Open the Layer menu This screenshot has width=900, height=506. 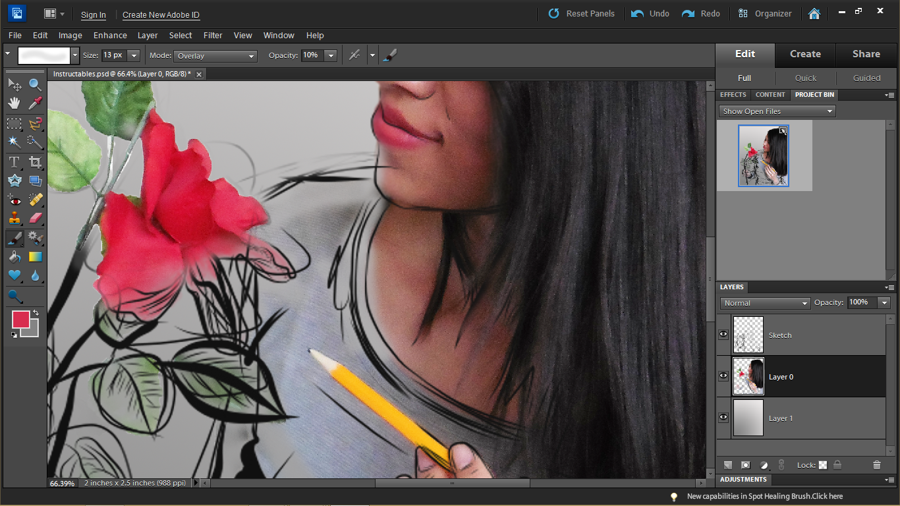pyautogui.click(x=148, y=36)
